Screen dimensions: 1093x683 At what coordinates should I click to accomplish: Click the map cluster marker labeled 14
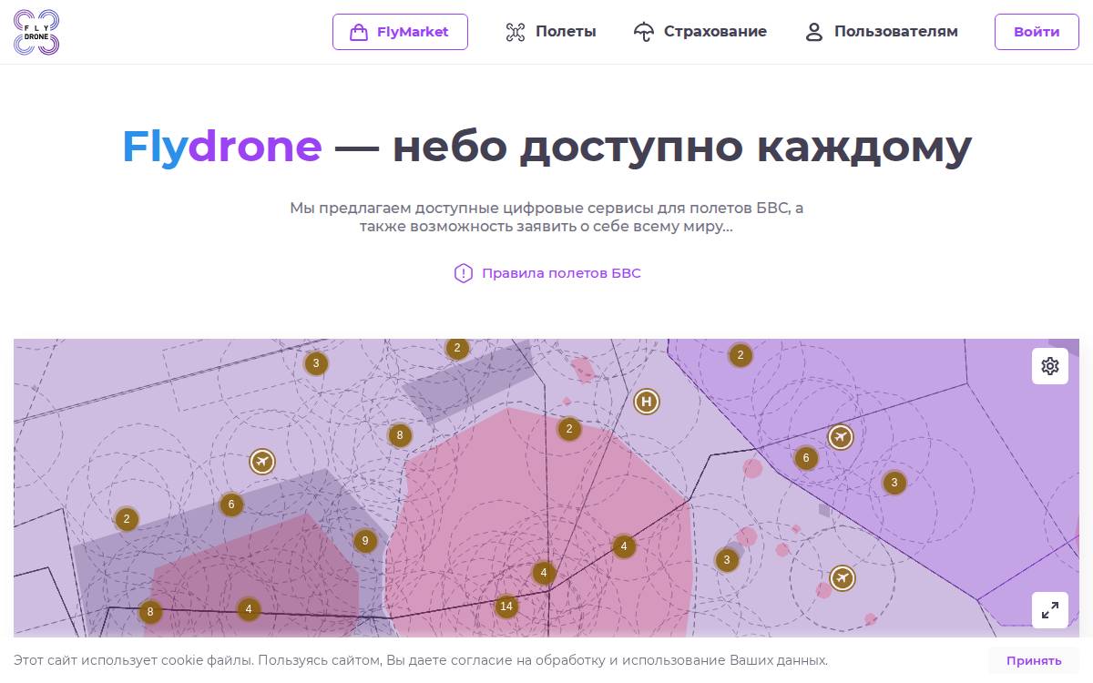click(x=506, y=607)
